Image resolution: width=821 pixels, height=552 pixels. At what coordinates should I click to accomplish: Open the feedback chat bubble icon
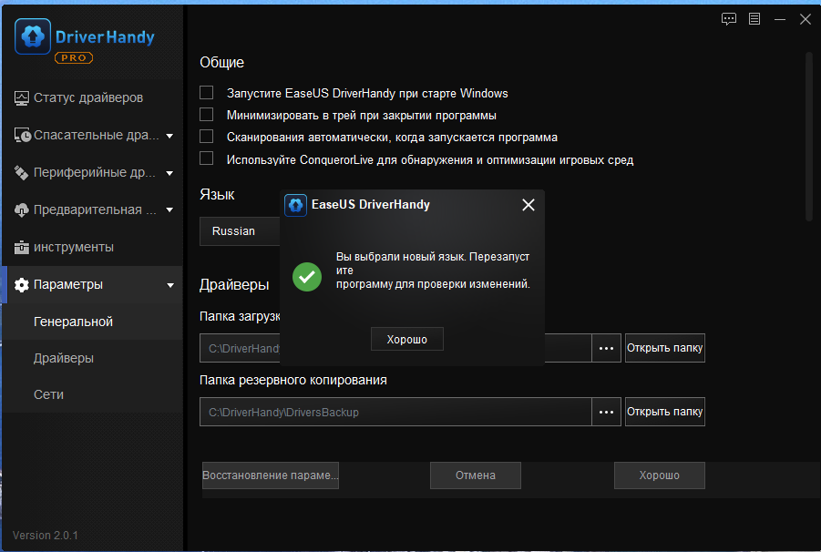click(x=729, y=19)
